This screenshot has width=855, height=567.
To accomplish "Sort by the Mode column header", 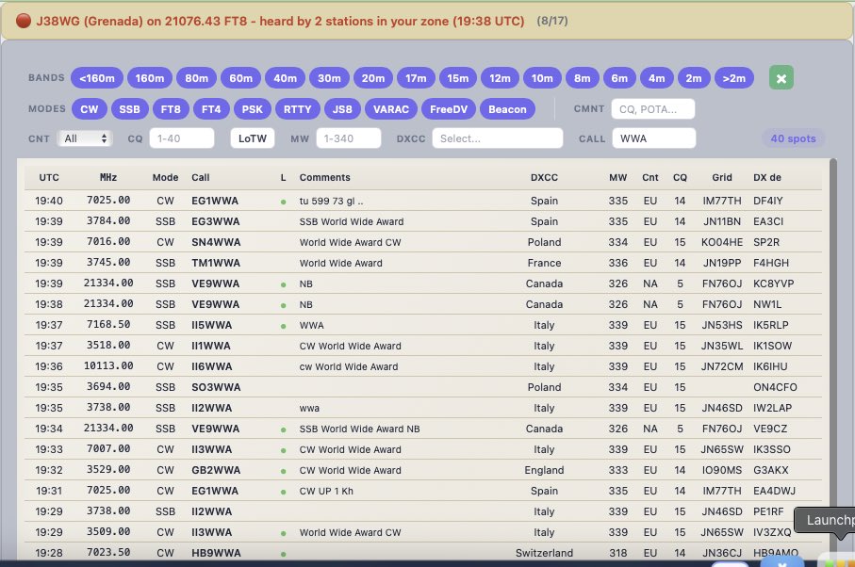I will pos(165,178).
